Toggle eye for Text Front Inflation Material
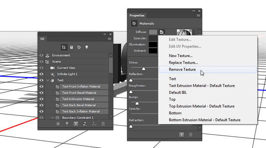The width and height of the screenshot is (266, 148). pos(41,86)
